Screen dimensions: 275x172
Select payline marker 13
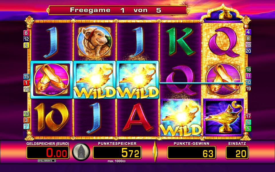(x=26, y=114)
